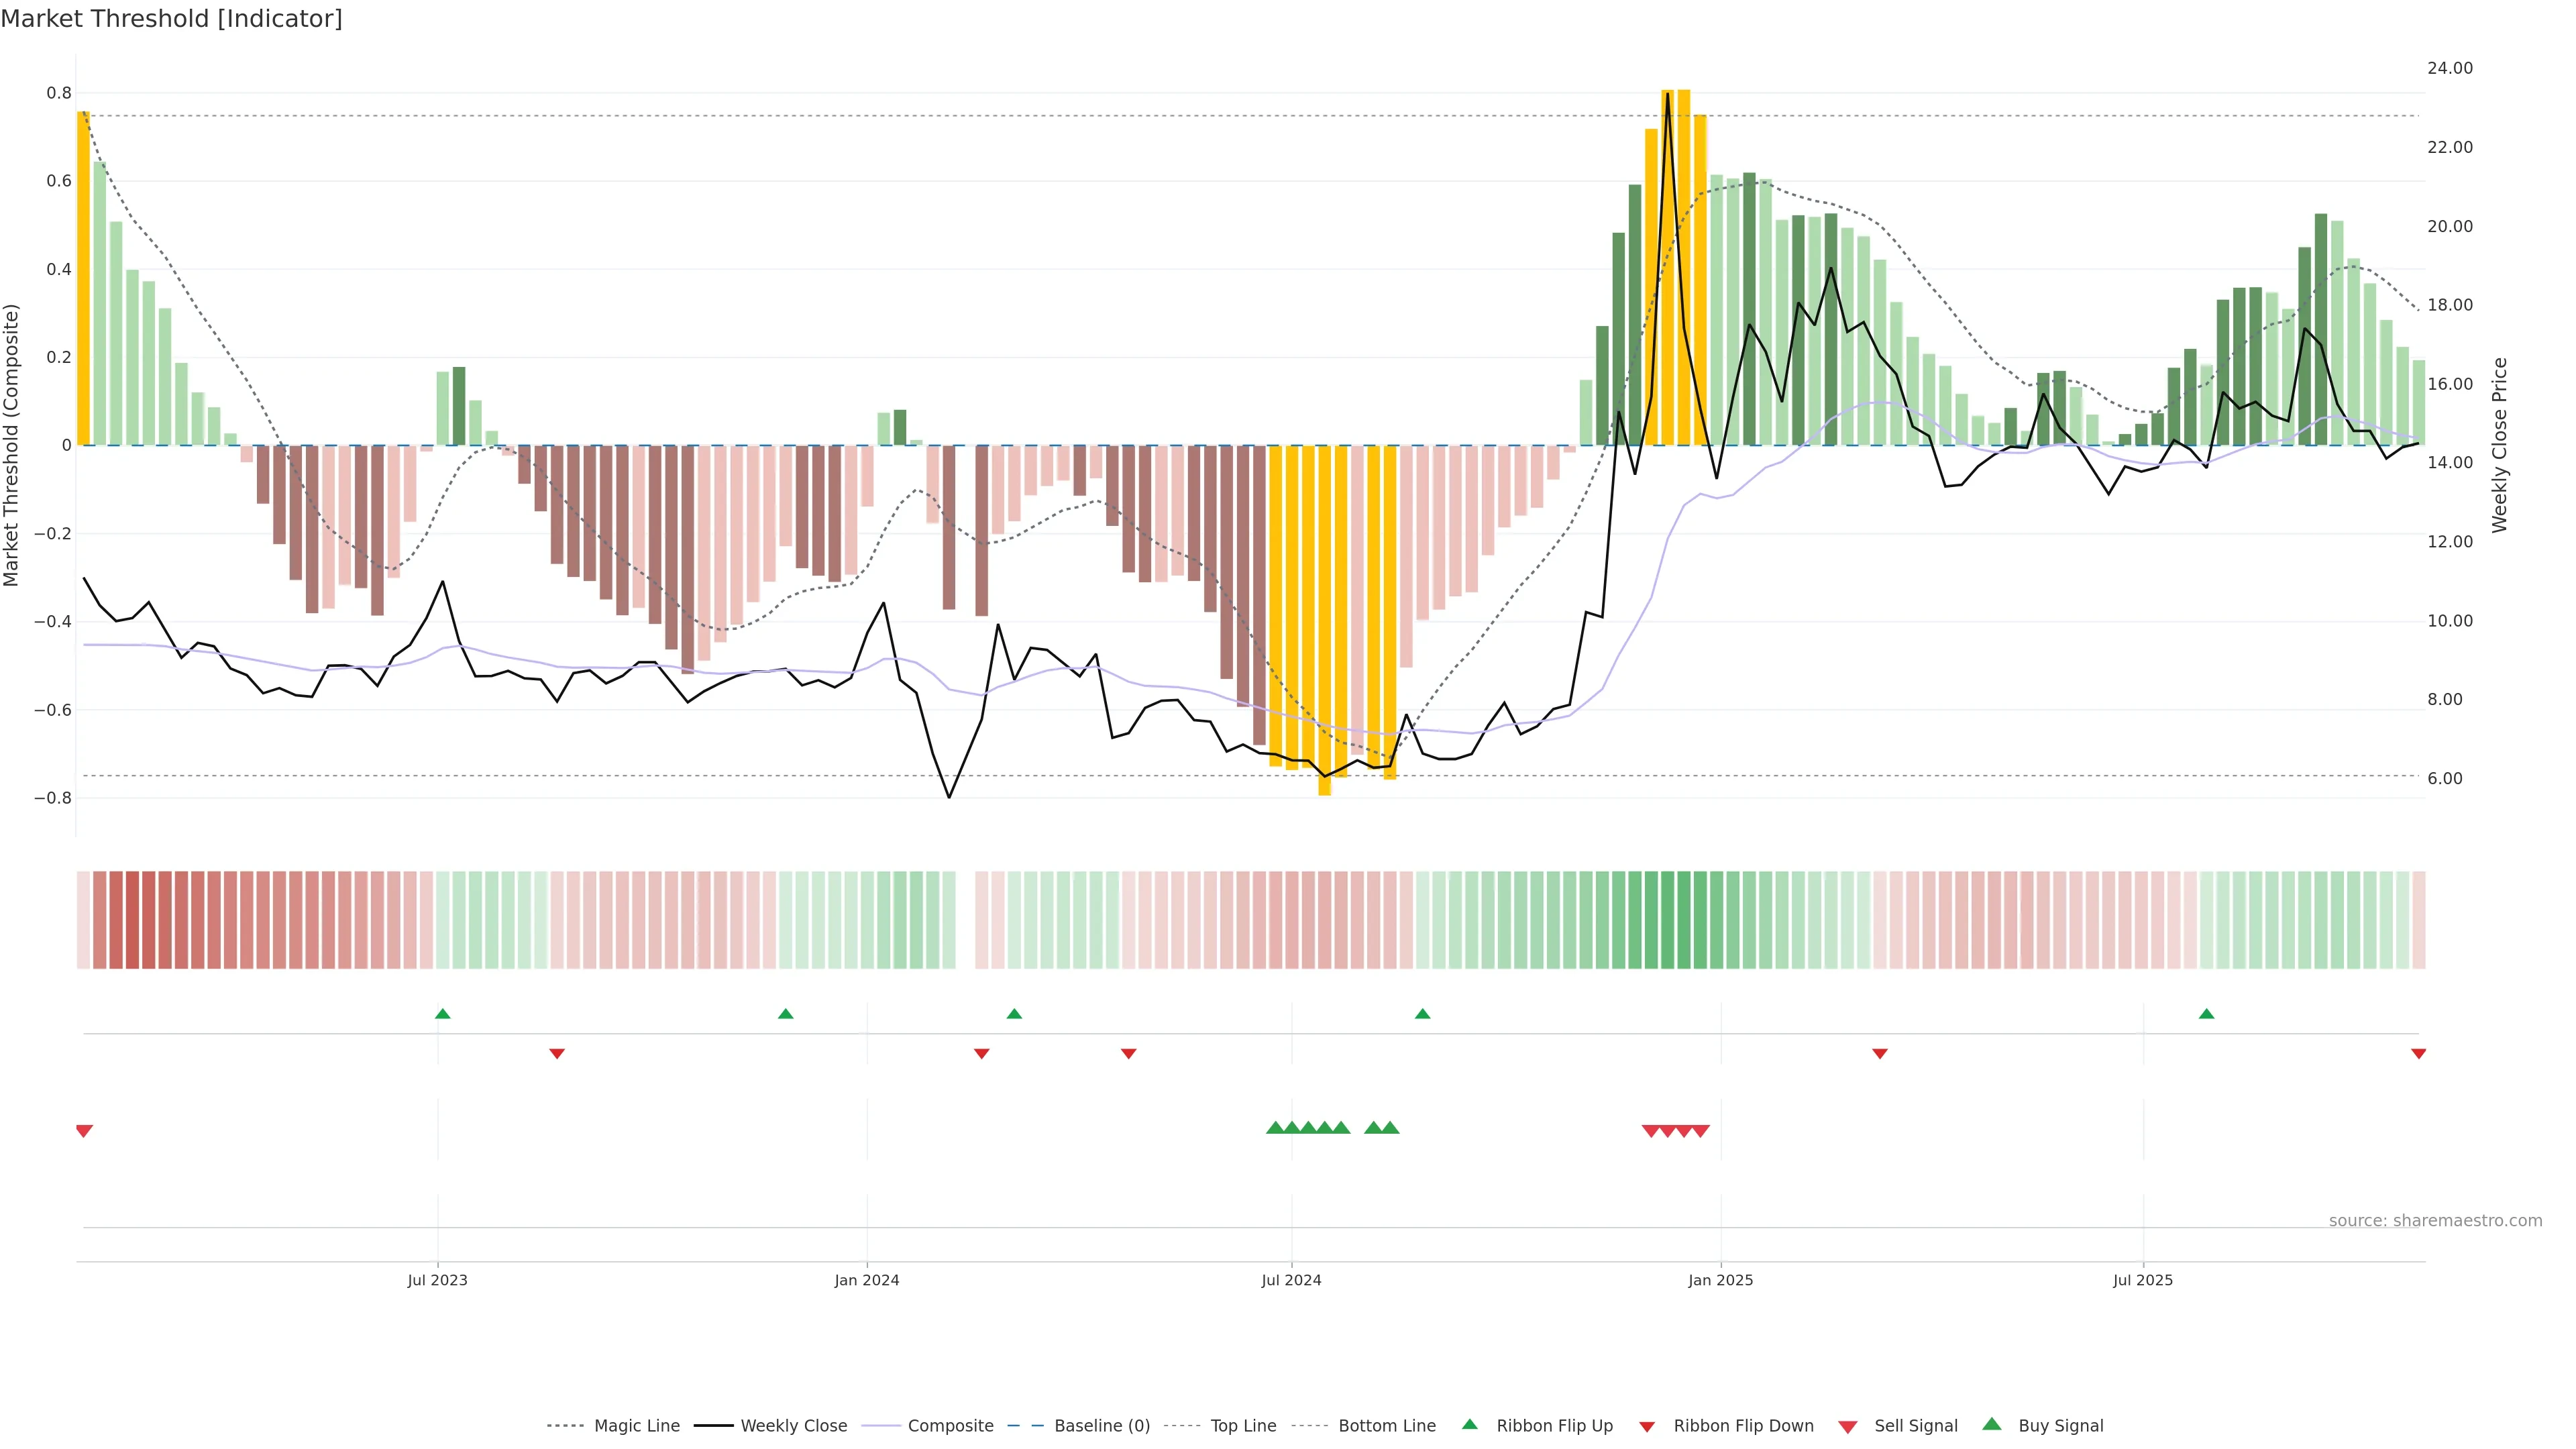This screenshot has width=2576, height=1449.
Task: Click the Market Threshold [Indicator] title
Action: (x=171, y=19)
